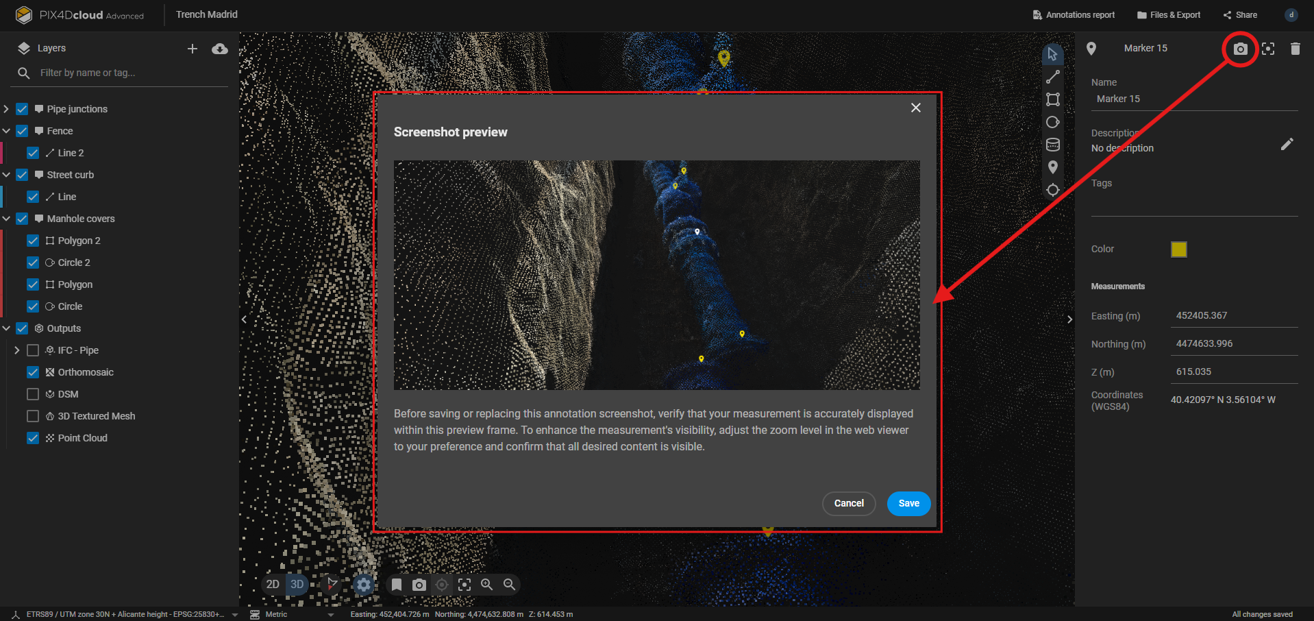Change Marker 15's color swatch
The height and width of the screenshot is (621, 1314).
tap(1178, 249)
